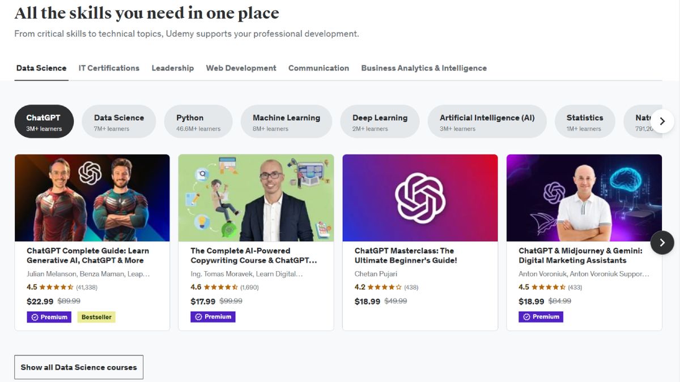This screenshot has width=680, height=382.
Task: Click the Premium badge on ChatGPT Complete Guide
Action: click(x=49, y=317)
